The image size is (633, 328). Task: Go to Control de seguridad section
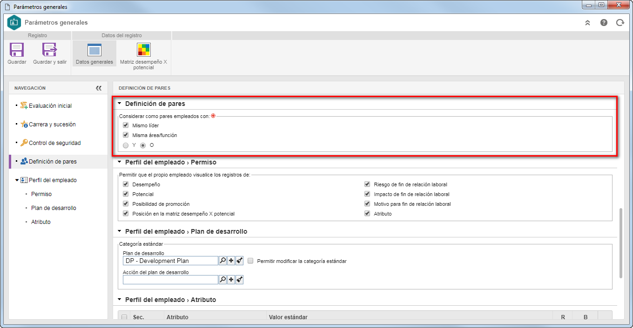[55, 143]
